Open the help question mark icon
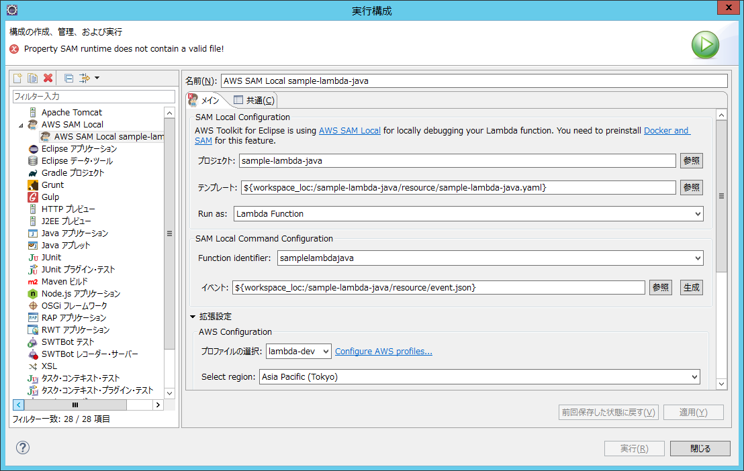The image size is (744, 471). (23, 448)
